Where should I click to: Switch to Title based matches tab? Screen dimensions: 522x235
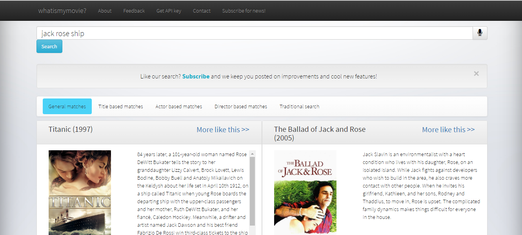(x=121, y=106)
